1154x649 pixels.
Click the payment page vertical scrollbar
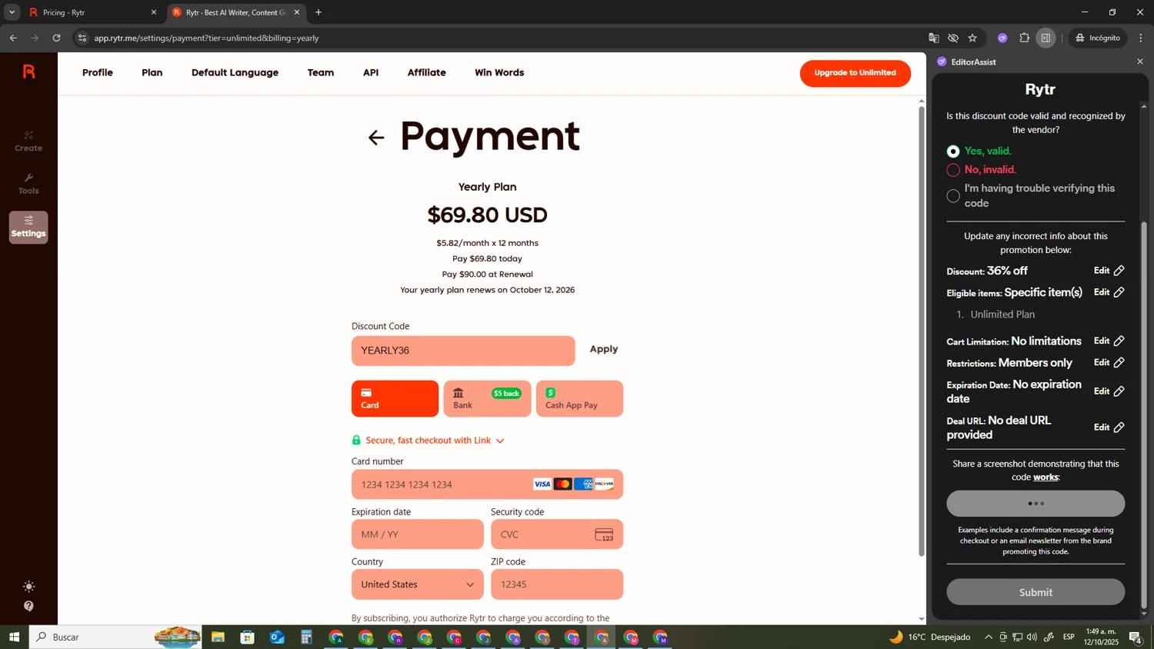(922, 331)
